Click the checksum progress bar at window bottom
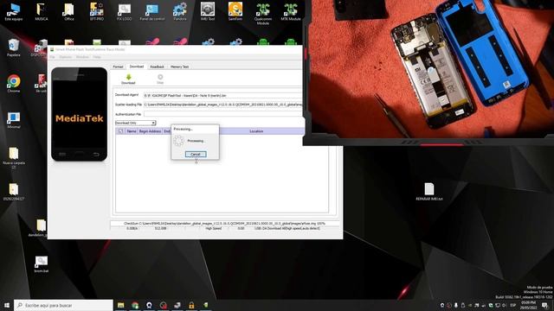 point(225,224)
